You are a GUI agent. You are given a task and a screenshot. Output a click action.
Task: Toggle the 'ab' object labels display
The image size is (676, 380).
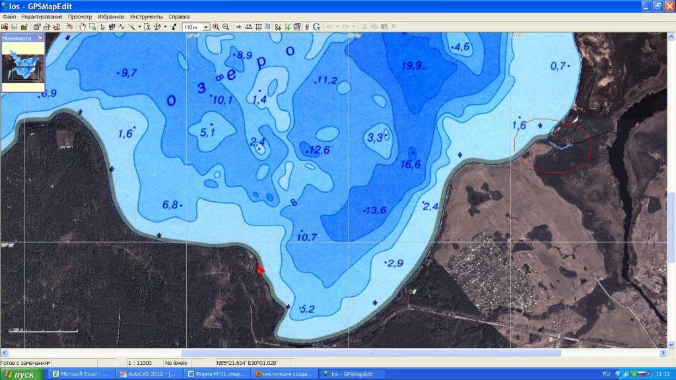coord(239,27)
